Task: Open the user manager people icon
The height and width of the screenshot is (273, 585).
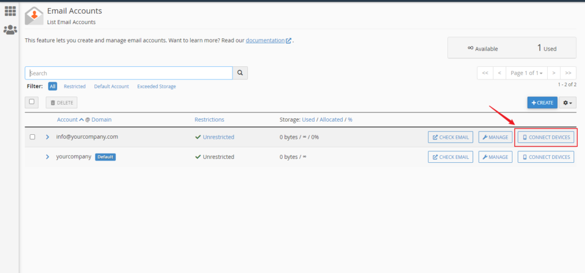Action: (10, 30)
